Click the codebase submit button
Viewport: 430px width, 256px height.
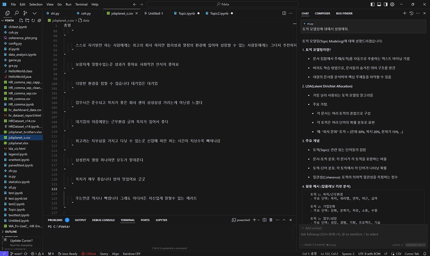[x=415, y=245]
